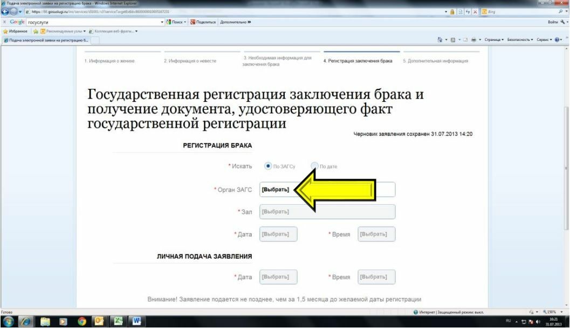Go to step '5. Дополнительная информация'
Image resolution: width=570 pixels, height=328 pixels.
436,61
